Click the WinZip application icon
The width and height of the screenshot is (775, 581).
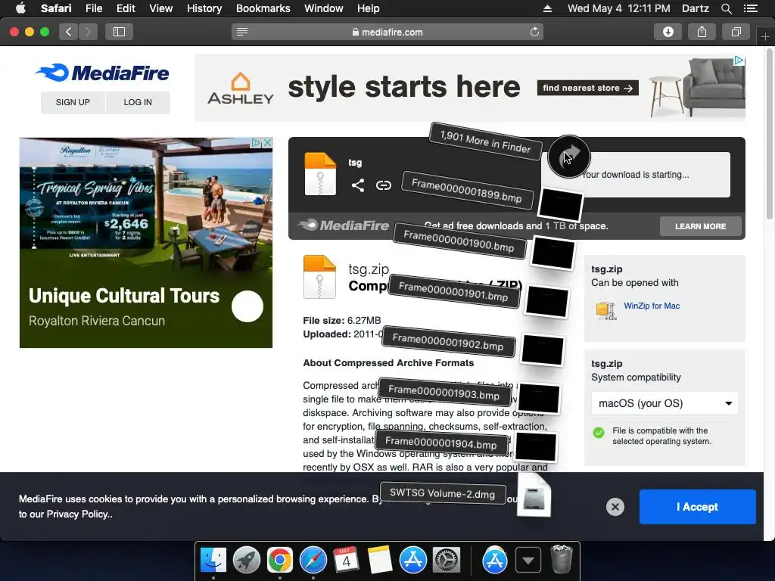[606, 310]
